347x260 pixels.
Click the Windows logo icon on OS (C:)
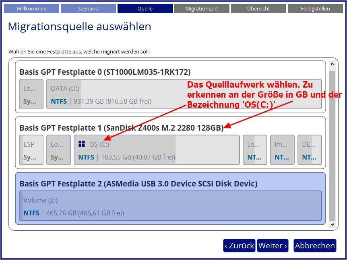tap(82, 144)
